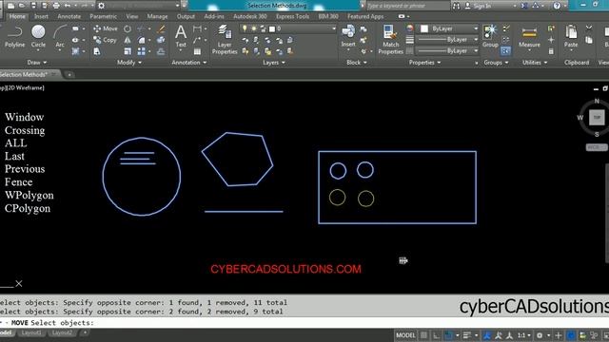This screenshot has height=342, width=609.
Task: Expand the Utilities panel
Action: [x=535, y=63]
